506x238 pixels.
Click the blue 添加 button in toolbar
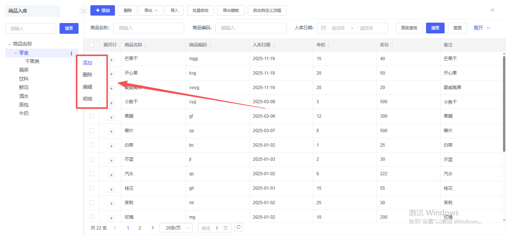point(102,10)
